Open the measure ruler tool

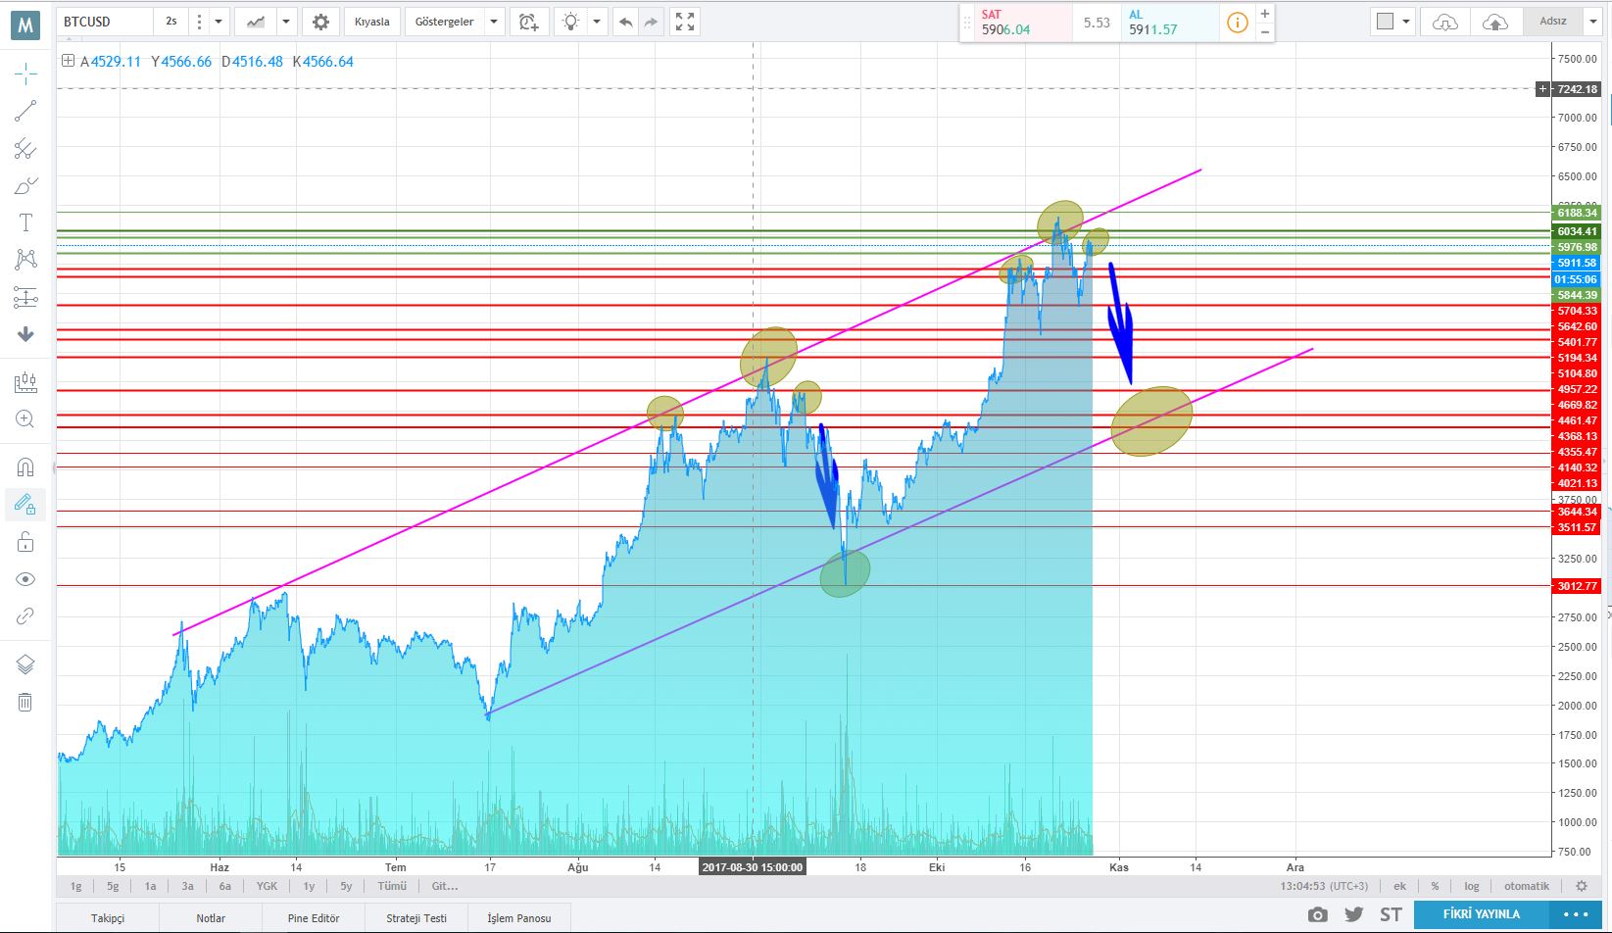click(x=25, y=383)
